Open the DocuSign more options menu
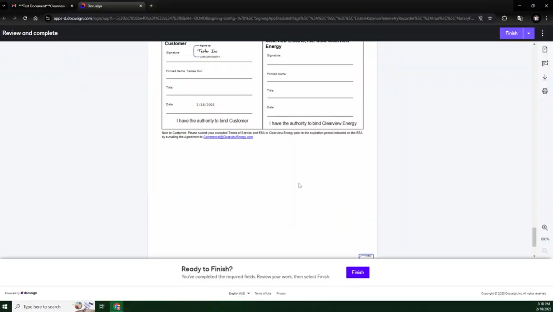553x312 pixels. pos(543,33)
